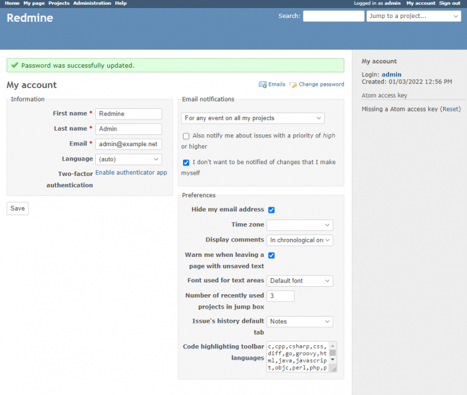The image size is (467, 395).
Task: Click the Change password key icon
Action: pos(293,85)
